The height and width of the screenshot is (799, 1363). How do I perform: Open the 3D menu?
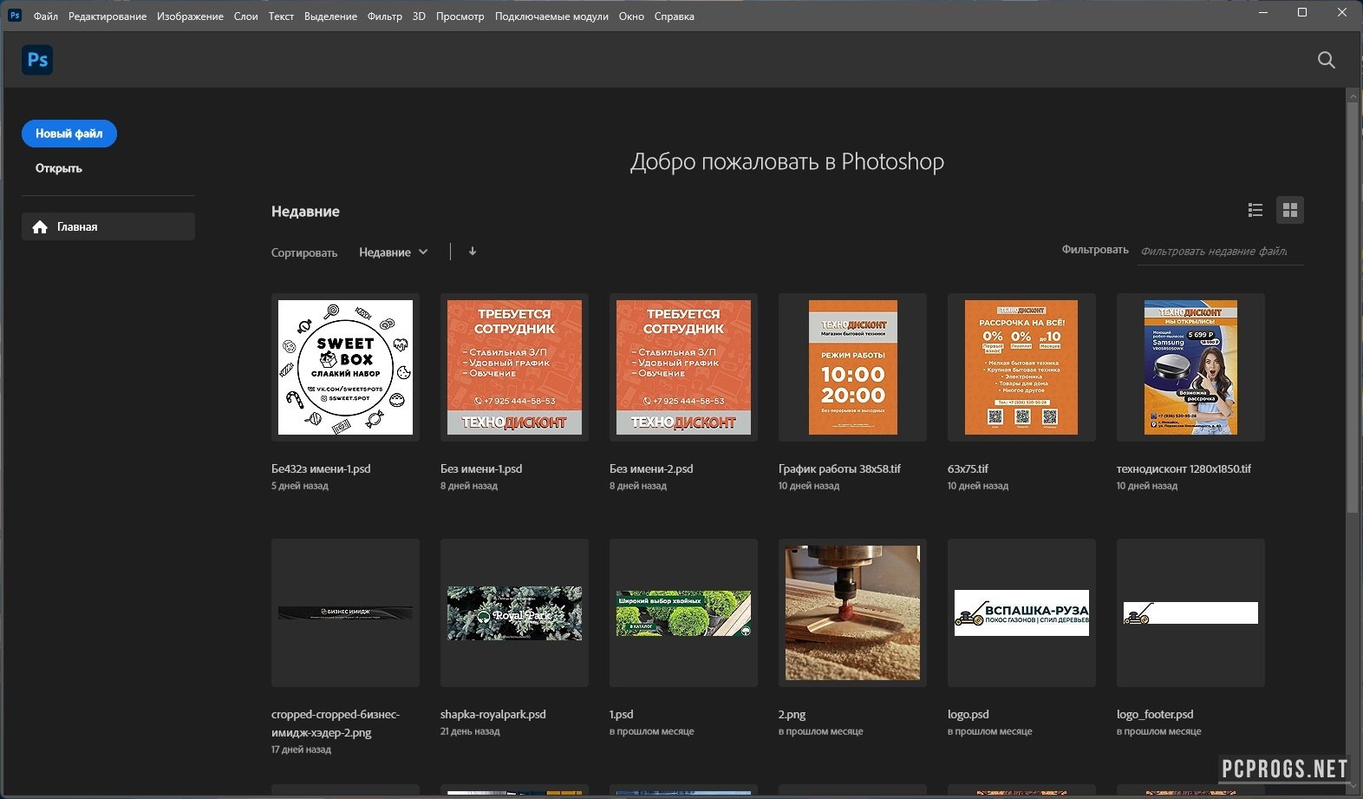pos(419,16)
